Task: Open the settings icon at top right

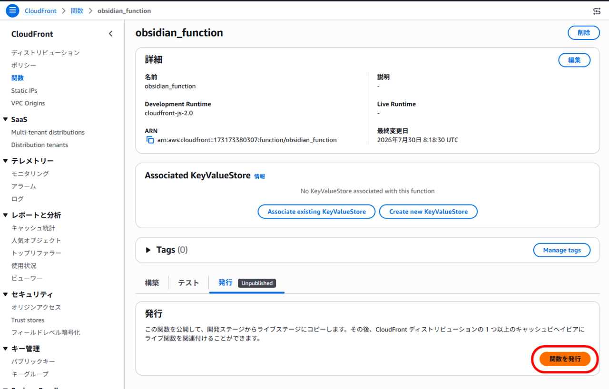Action: pyautogui.click(x=597, y=10)
